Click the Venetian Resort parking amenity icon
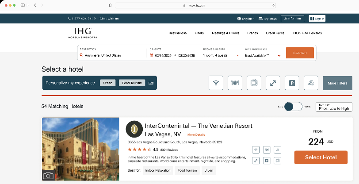359x184 pixels. [x=267, y=161]
